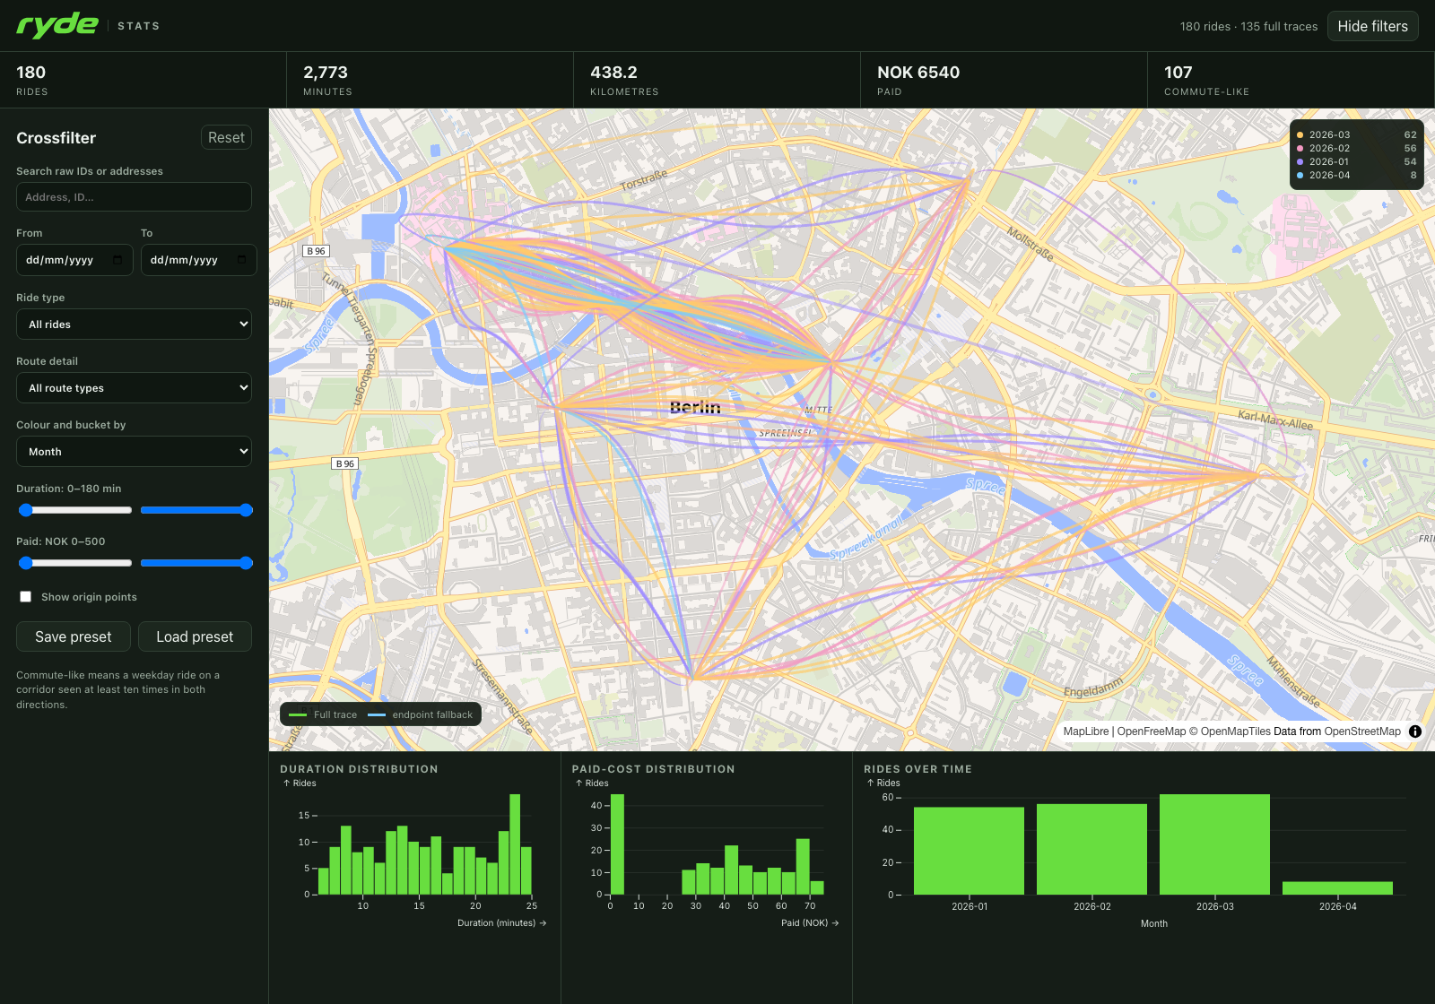
Task: Click the green Full trace legend line
Action: (298, 714)
